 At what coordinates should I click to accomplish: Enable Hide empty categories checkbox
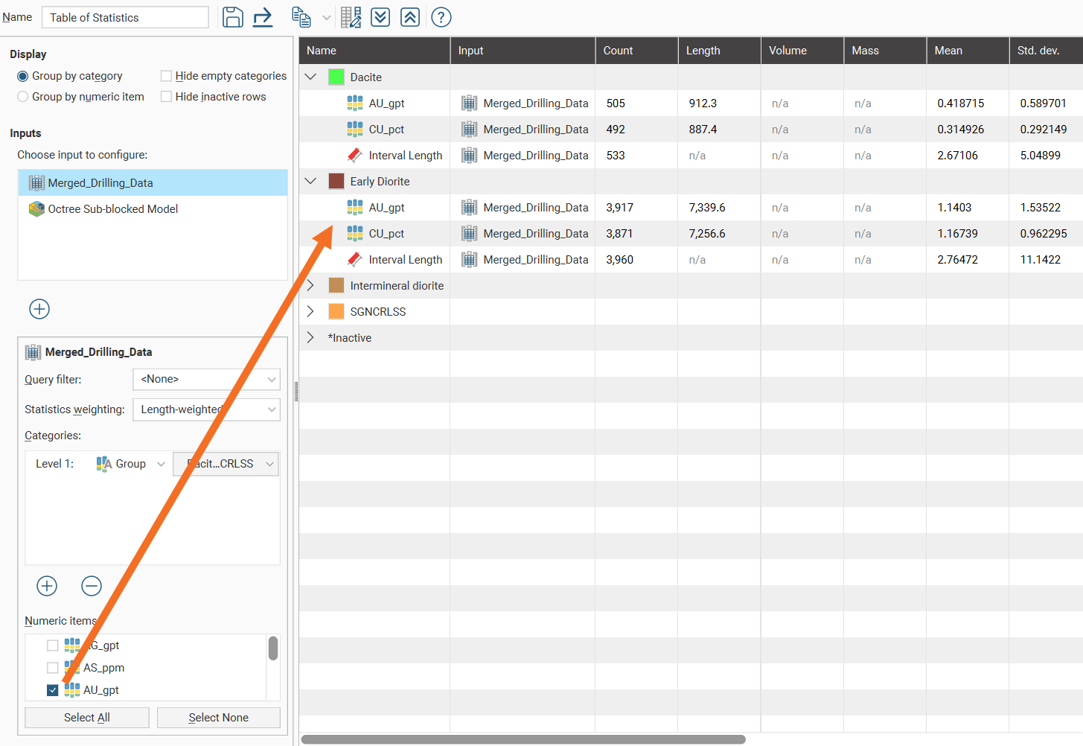pos(167,76)
